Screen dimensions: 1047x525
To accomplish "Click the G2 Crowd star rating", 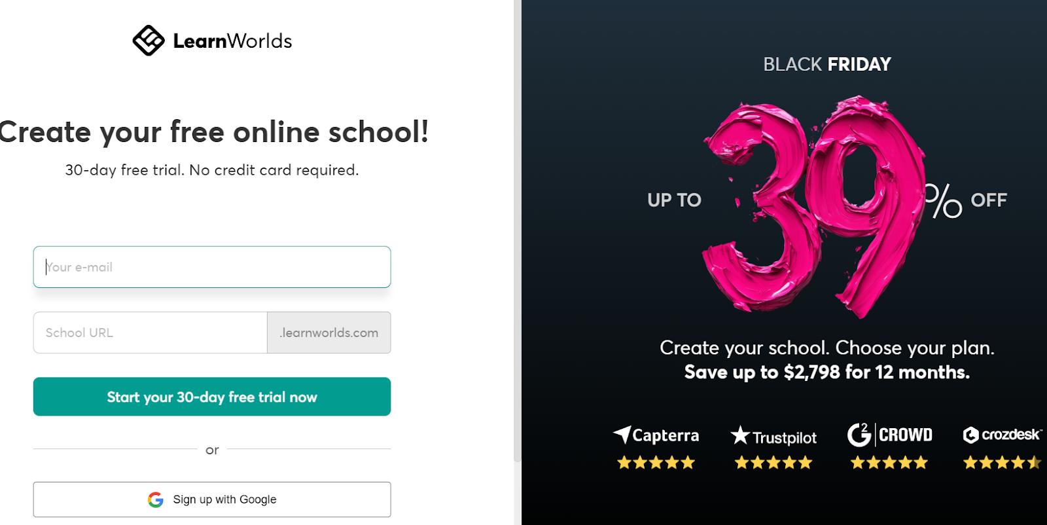I will tap(889, 463).
